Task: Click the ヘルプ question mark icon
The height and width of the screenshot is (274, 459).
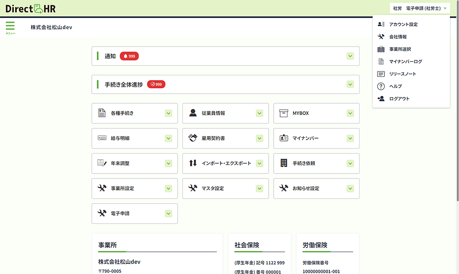Action: (381, 86)
